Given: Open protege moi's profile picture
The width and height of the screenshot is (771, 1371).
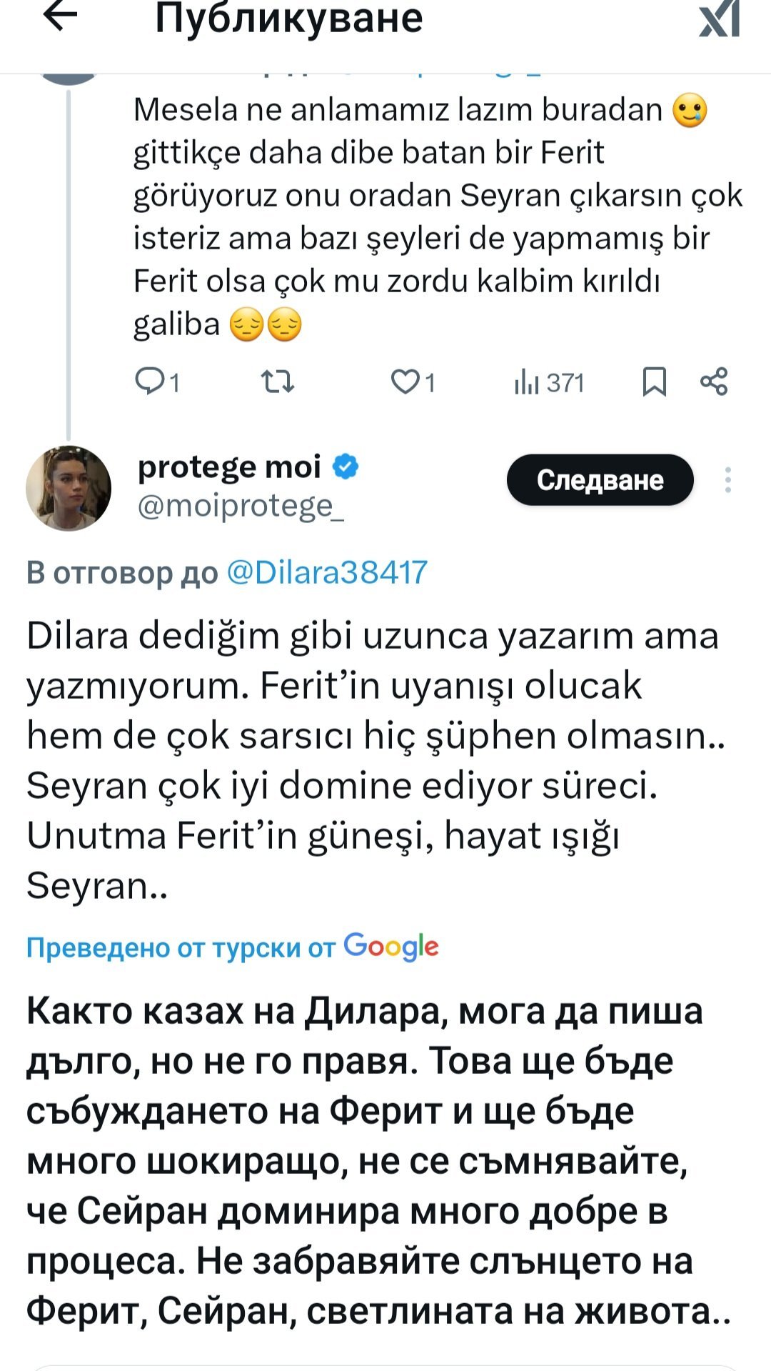Looking at the screenshot, I should (x=69, y=489).
